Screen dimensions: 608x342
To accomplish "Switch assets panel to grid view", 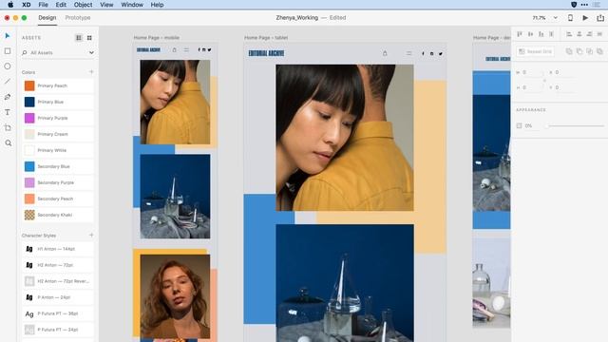I will (x=89, y=38).
